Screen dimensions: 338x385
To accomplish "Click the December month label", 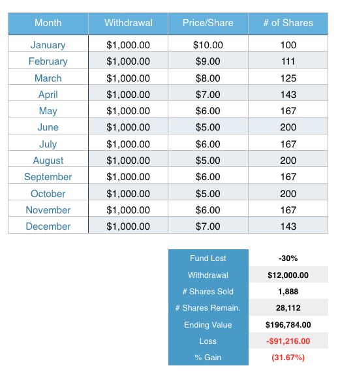I will tap(48, 226).
